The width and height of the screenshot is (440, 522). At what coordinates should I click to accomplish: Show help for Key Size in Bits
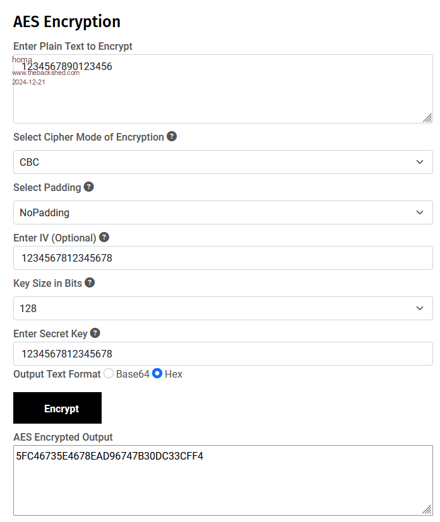coord(90,282)
